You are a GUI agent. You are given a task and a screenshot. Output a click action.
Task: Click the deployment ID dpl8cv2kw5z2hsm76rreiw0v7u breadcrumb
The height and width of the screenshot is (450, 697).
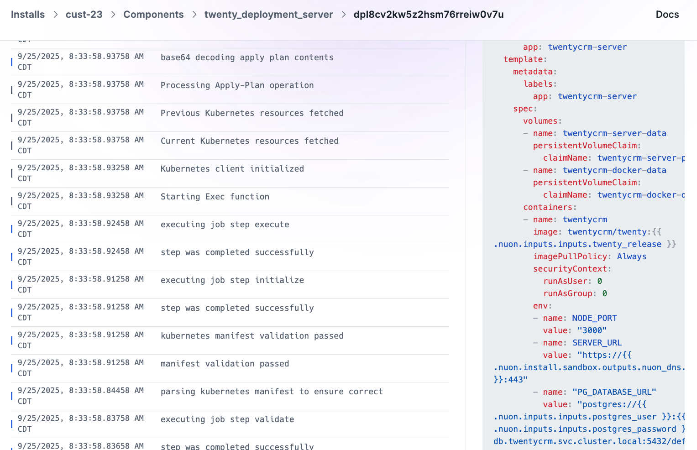pyautogui.click(x=428, y=14)
